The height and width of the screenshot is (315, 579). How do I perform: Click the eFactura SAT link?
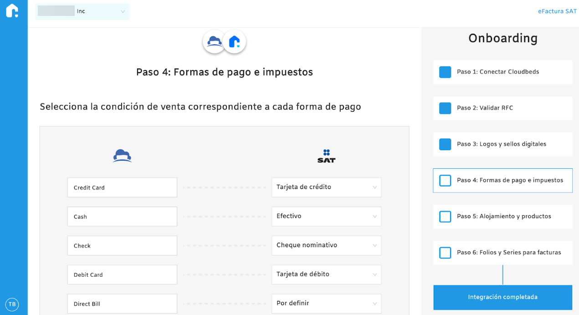point(557,11)
